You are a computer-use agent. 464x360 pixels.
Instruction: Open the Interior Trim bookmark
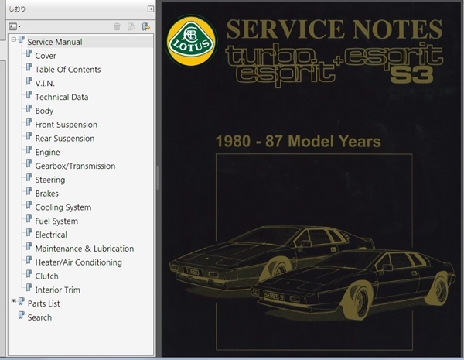pos(57,290)
